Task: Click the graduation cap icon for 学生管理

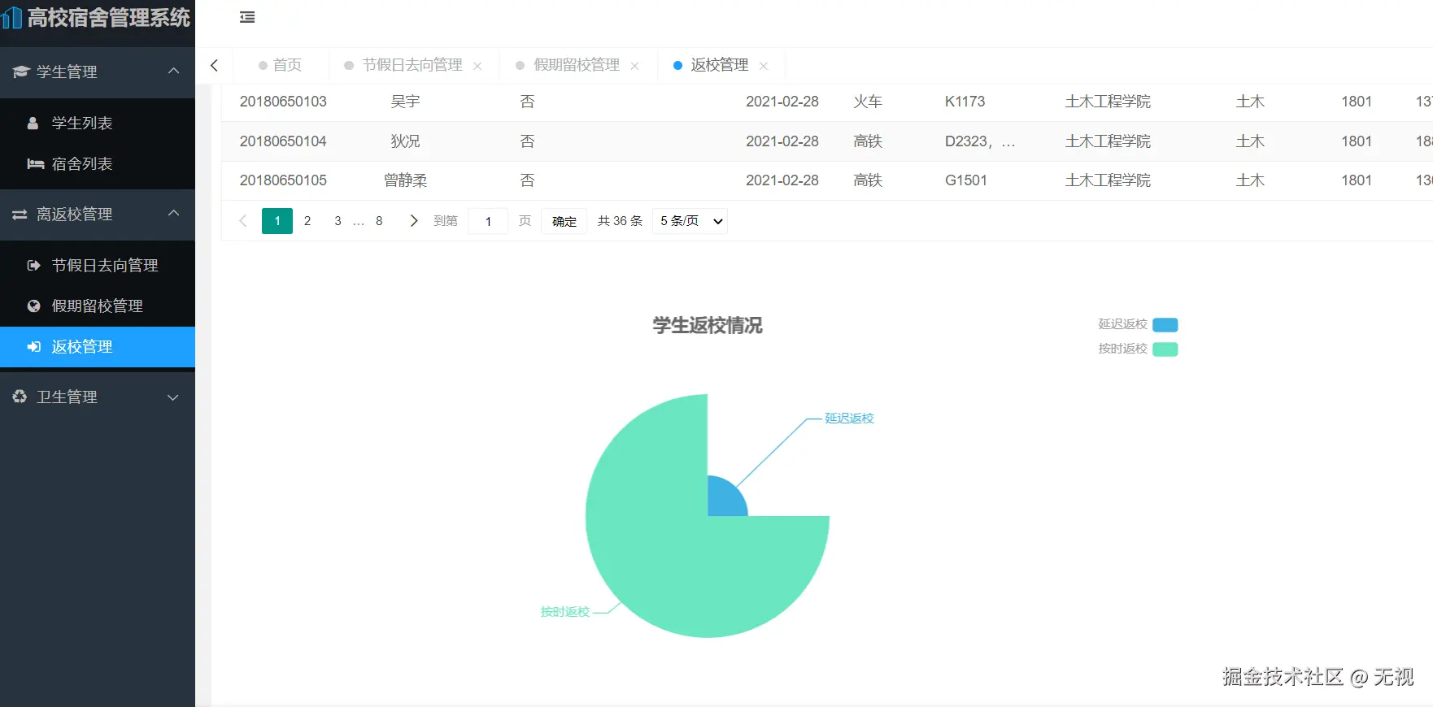Action: pos(20,72)
